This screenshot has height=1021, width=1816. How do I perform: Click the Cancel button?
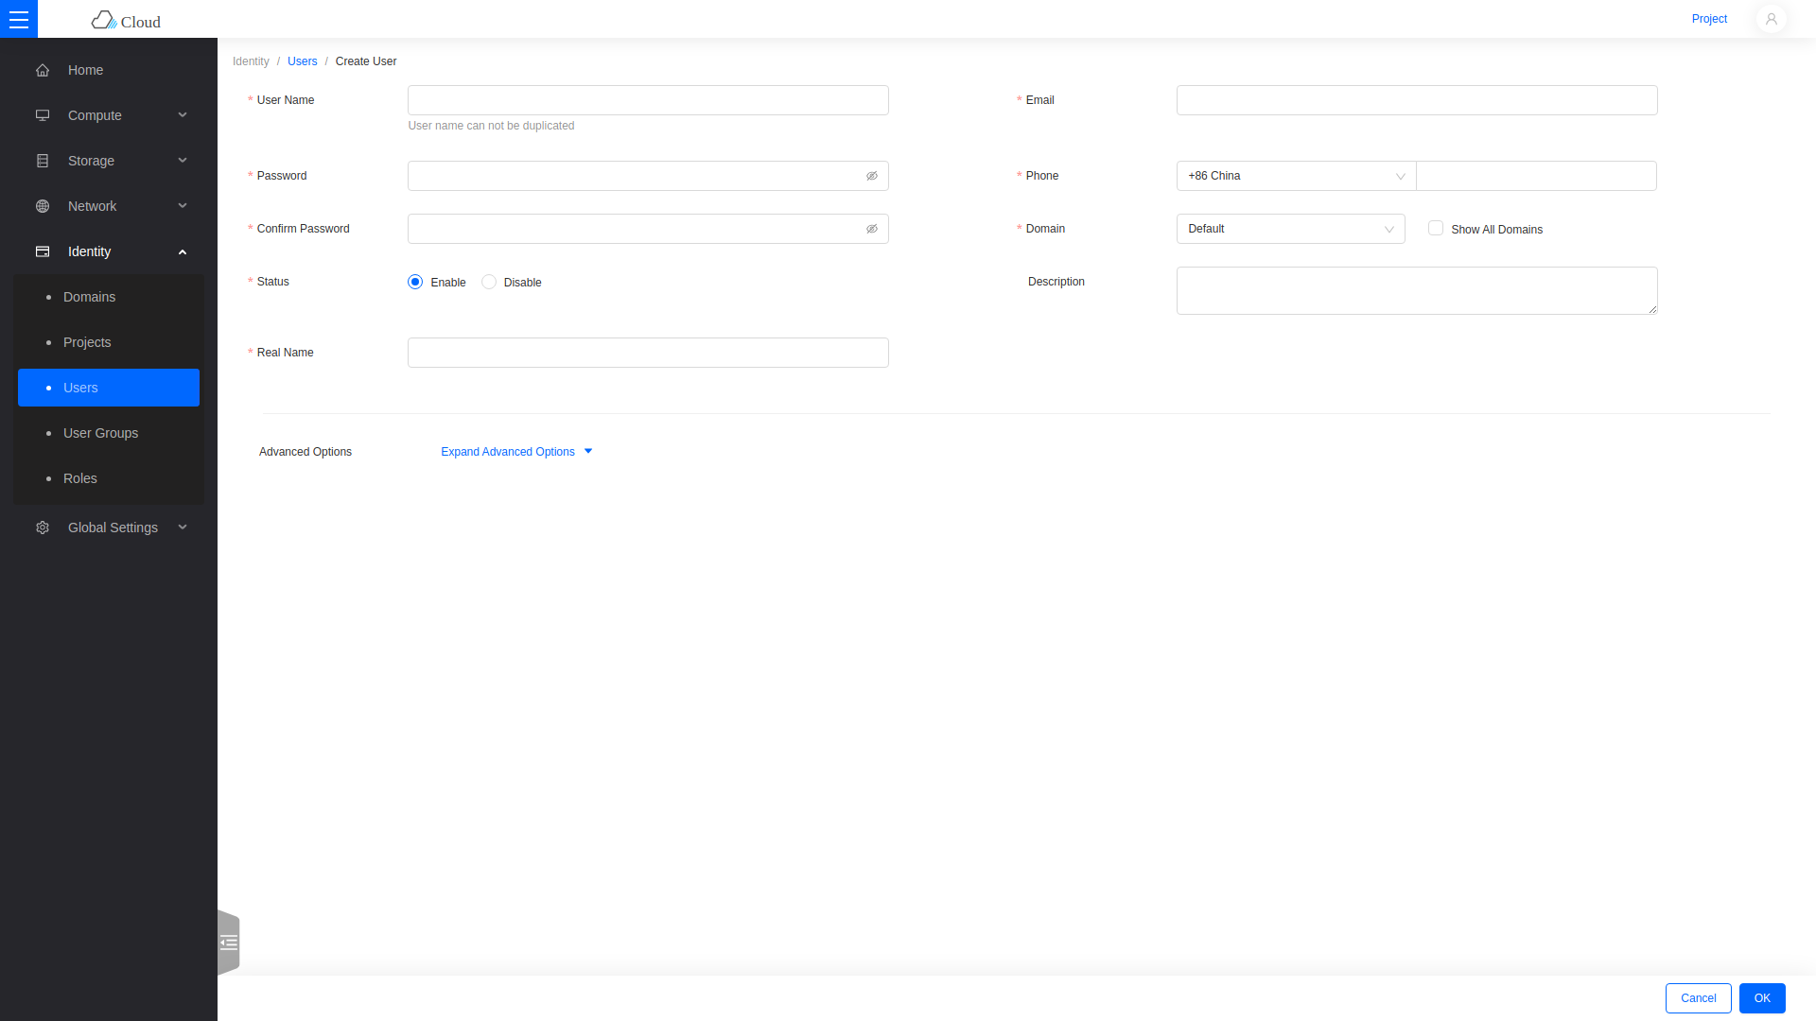[x=1698, y=998]
